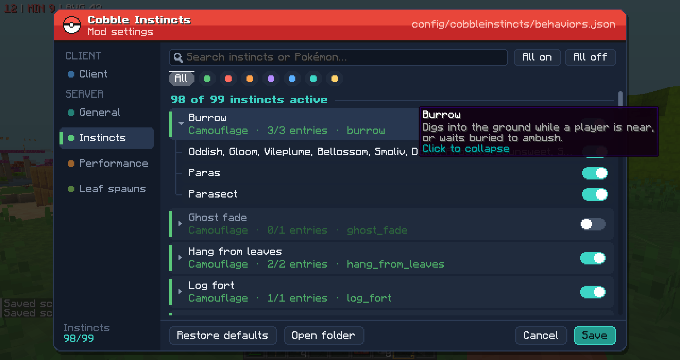Filter instincts by green category dot
The width and height of the screenshot is (680, 360).
click(207, 79)
